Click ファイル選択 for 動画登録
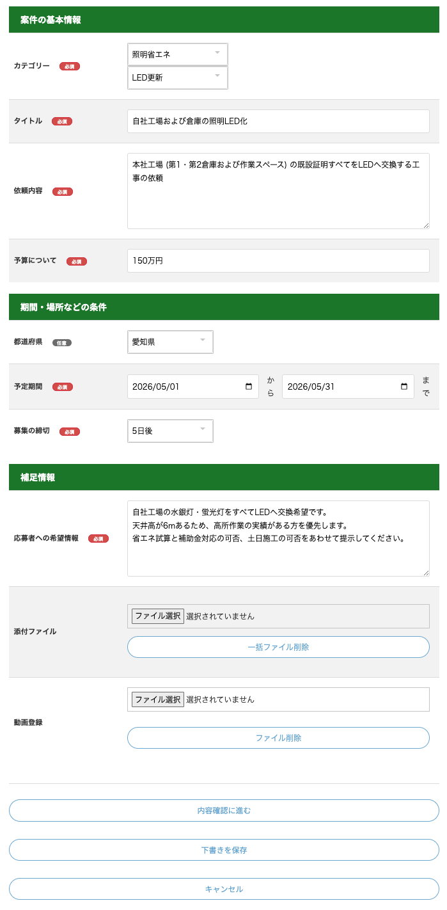 coord(158,699)
